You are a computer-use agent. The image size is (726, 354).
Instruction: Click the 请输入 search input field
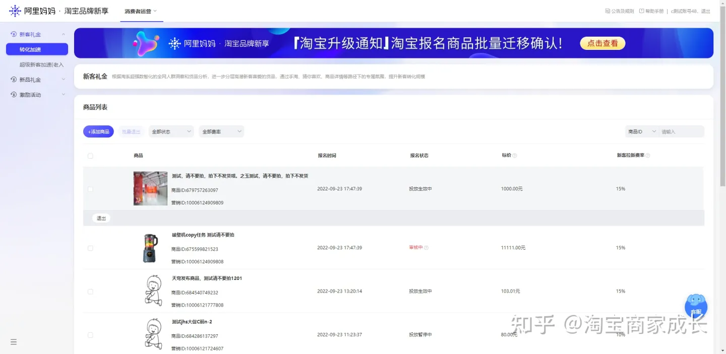pos(682,131)
